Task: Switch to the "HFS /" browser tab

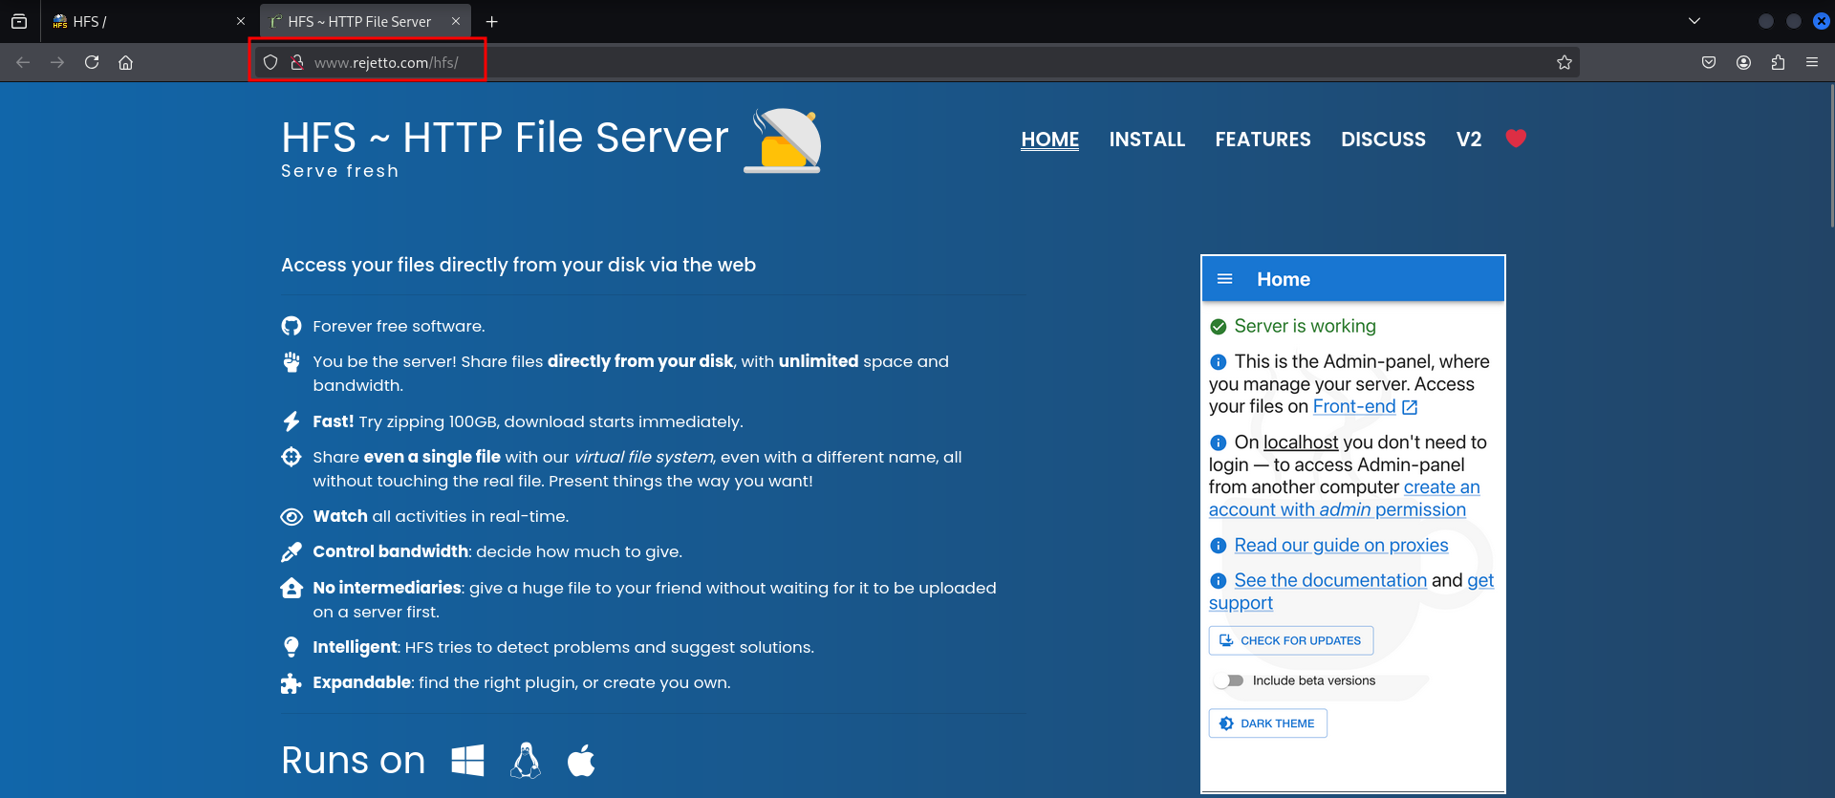Action: (143, 21)
